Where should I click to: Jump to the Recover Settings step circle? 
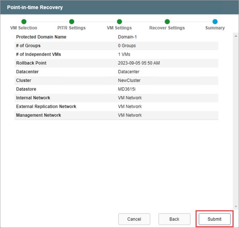(167, 22)
